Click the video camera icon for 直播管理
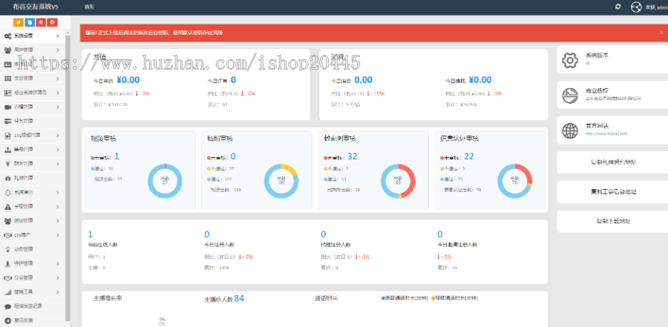The height and width of the screenshot is (327, 668). click(7, 107)
